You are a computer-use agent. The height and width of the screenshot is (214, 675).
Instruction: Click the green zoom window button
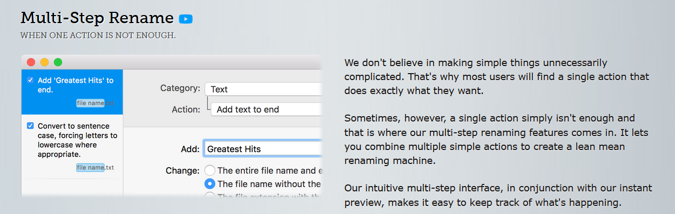pos(58,62)
